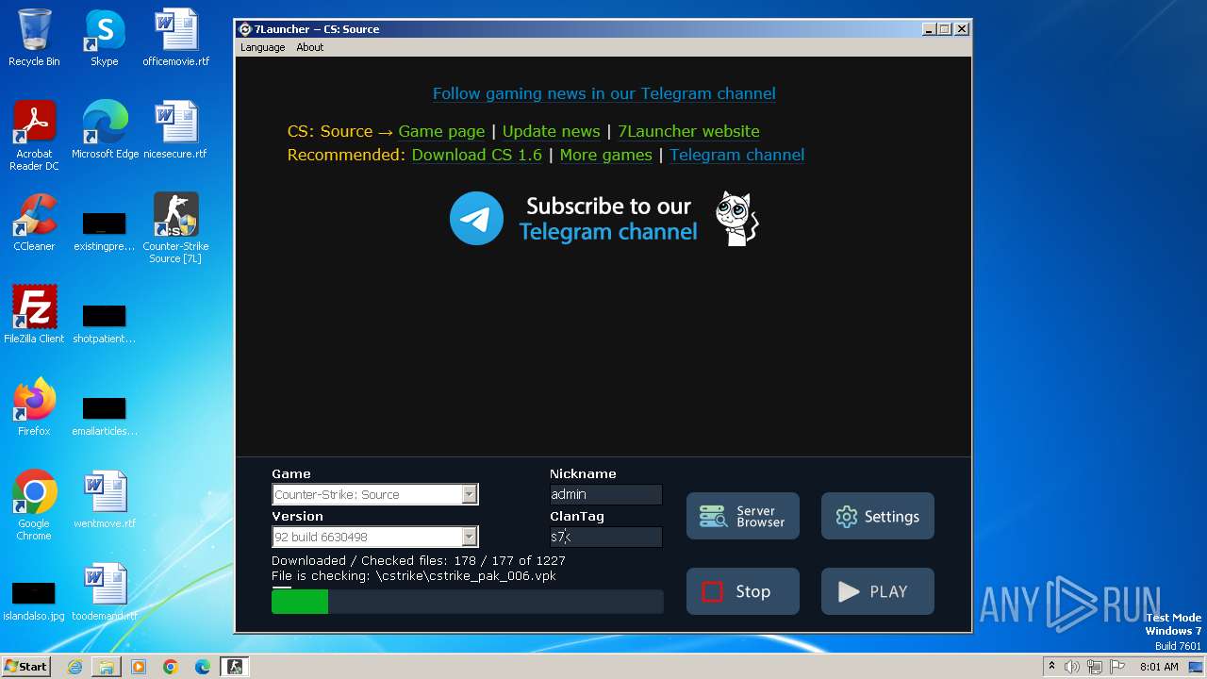Viewport: 1207px width, 679px height.
Task: Open the Game page link
Action: click(441, 131)
